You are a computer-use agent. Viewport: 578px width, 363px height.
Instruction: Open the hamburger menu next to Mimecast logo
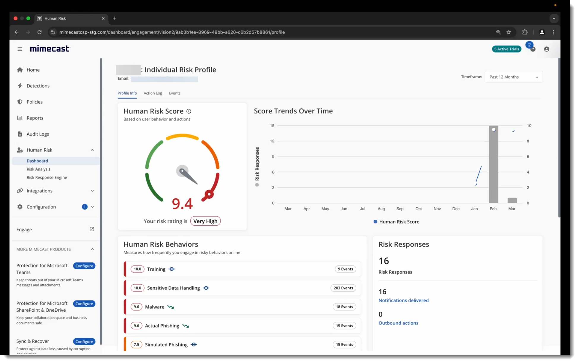20,49
